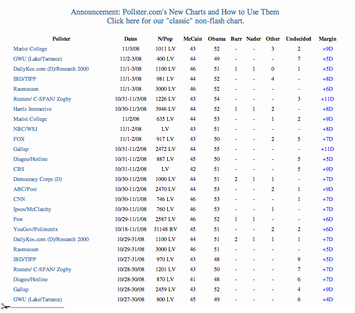Click the +4D margin link
The width and height of the screenshot is (355, 313).
pos(327,300)
